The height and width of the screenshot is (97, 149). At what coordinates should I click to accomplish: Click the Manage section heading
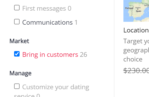coord(20,73)
